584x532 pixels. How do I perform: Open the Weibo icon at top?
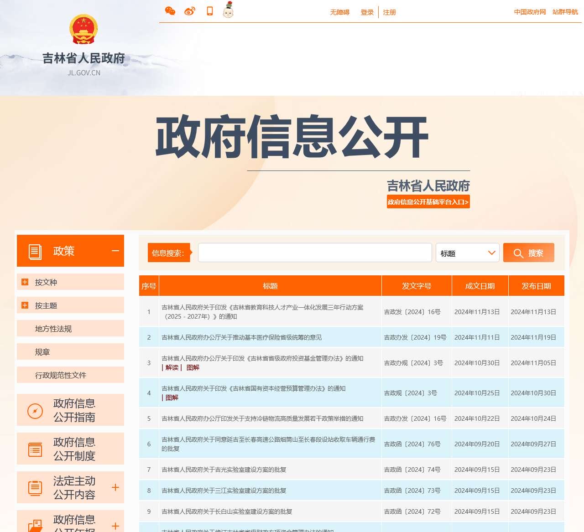pos(189,10)
